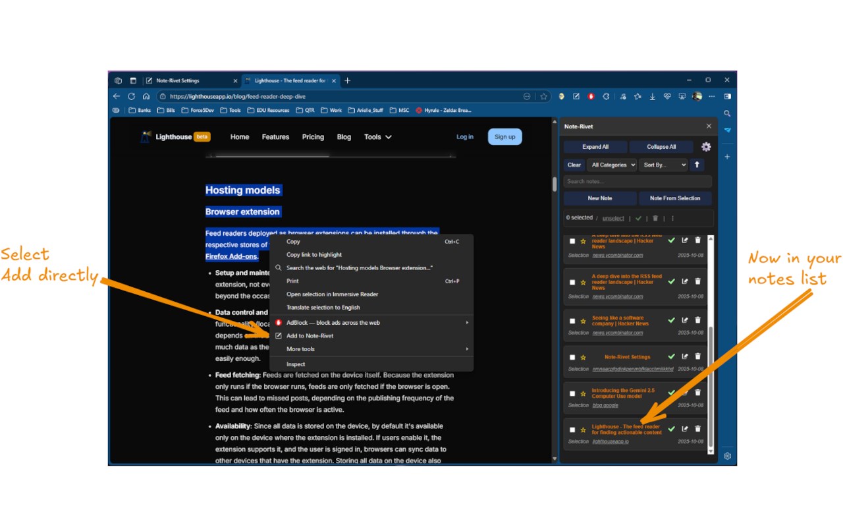
Task: Expand More tools submenu in context menu
Action: tap(373, 349)
